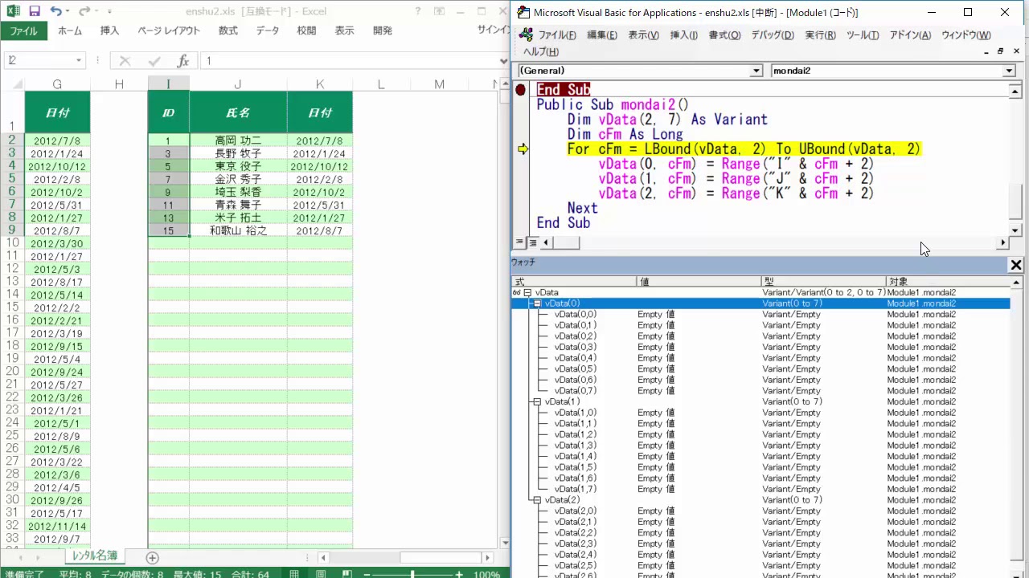Click the Excel Save icon

[x=35, y=12]
